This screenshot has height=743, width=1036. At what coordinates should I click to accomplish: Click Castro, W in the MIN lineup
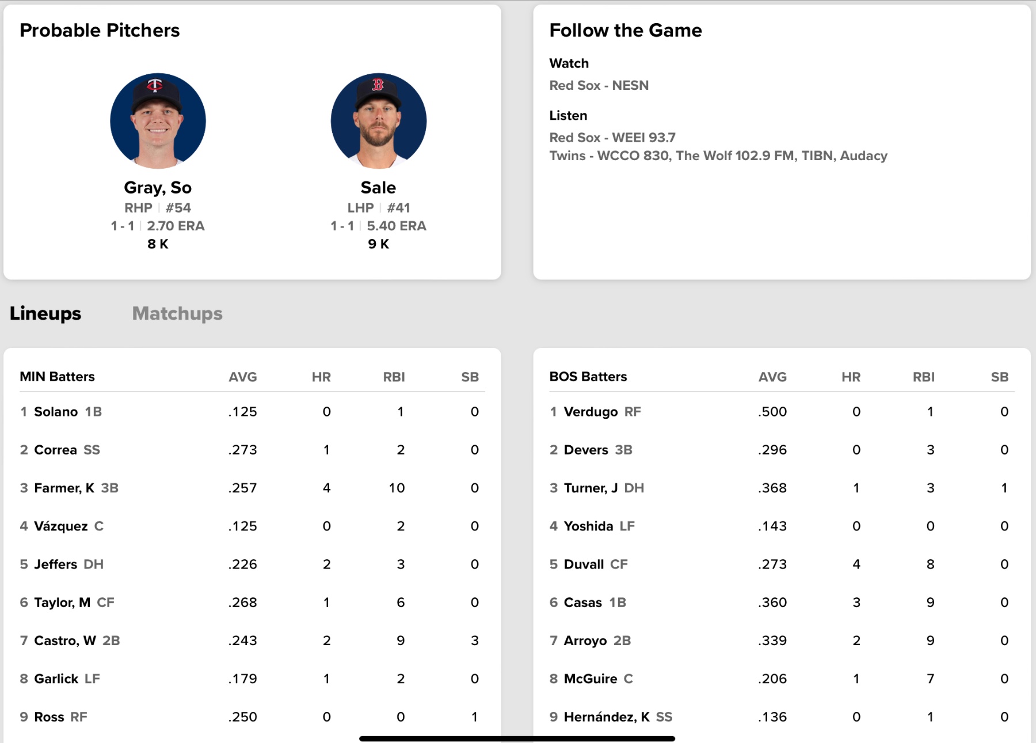[65, 640]
